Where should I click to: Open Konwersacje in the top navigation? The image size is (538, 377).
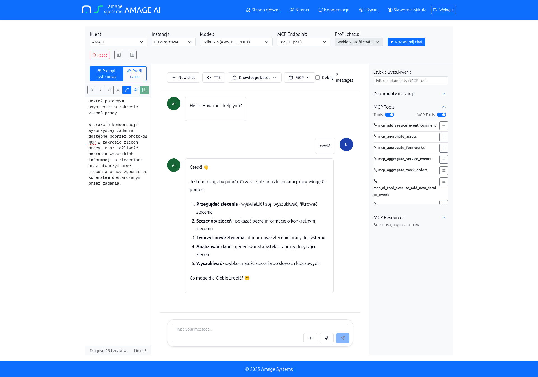(336, 10)
